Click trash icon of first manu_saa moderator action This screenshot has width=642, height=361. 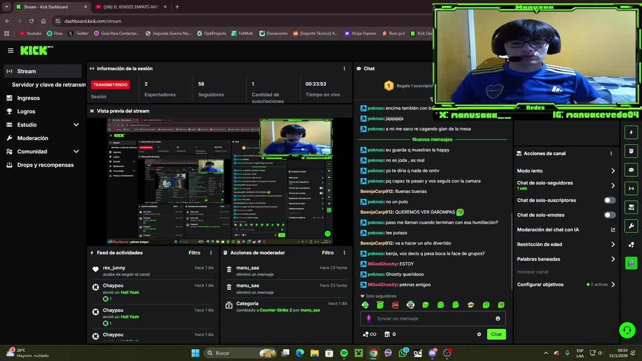point(229,270)
